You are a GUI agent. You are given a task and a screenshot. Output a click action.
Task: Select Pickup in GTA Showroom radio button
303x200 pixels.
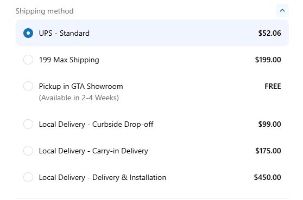(x=28, y=86)
